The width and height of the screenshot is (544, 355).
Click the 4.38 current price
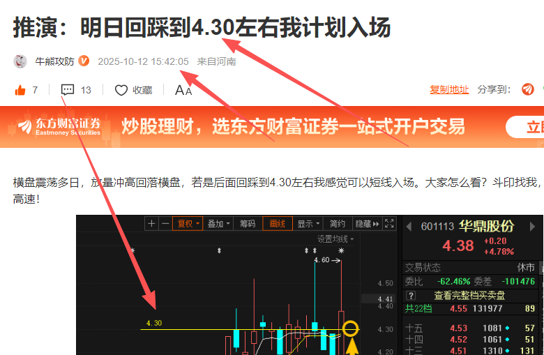tap(458, 246)
